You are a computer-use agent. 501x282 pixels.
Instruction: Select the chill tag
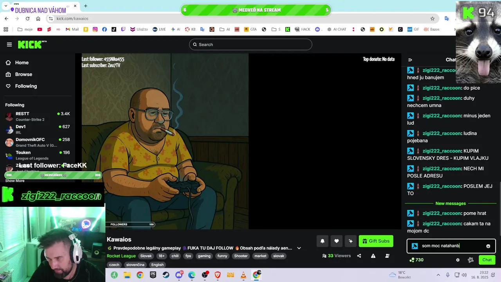[175, 256]
